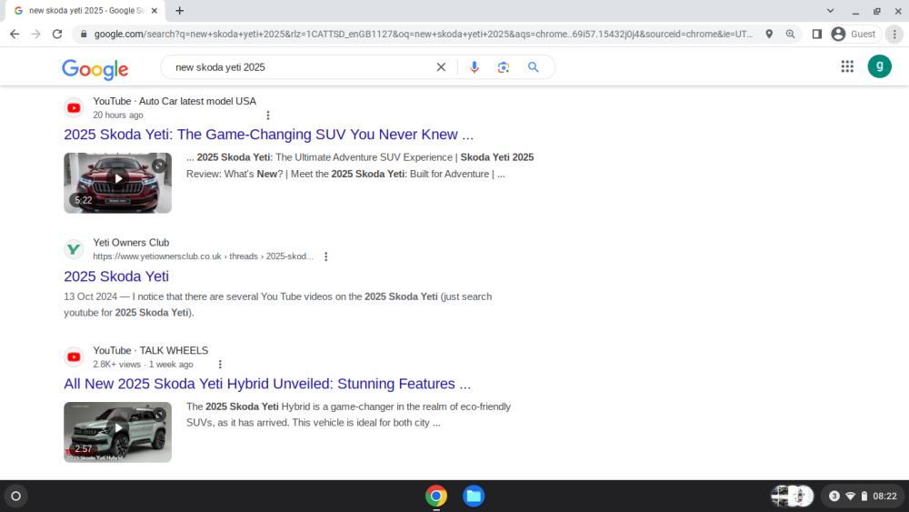Open the ChromeOS launcher button
Viewport: 909px width, 512px height.
pyautogui.click(x=15, y=497)
